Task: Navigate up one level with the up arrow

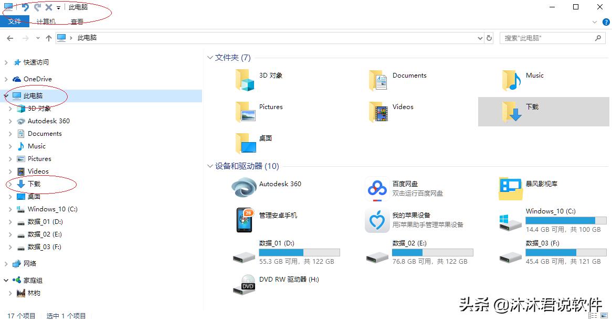Action: [x=48, y=38]
